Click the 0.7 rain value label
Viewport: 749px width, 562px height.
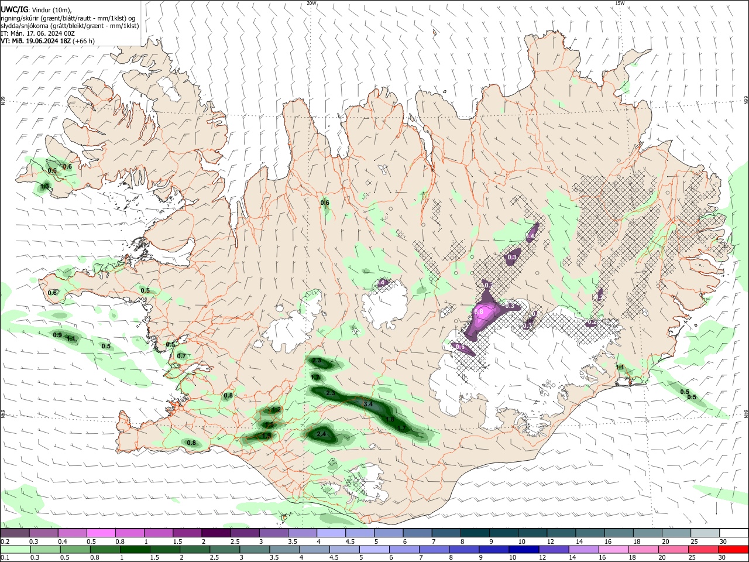(181, 356)
